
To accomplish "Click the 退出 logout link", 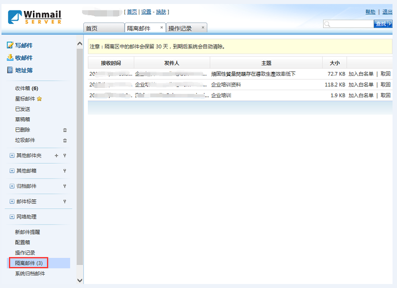I will click(387, 12).
